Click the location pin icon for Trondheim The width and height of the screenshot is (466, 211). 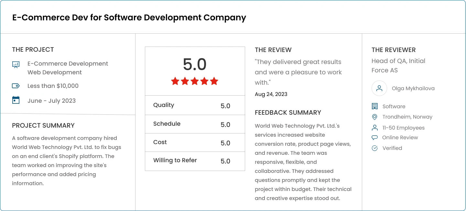pos(375,117)
